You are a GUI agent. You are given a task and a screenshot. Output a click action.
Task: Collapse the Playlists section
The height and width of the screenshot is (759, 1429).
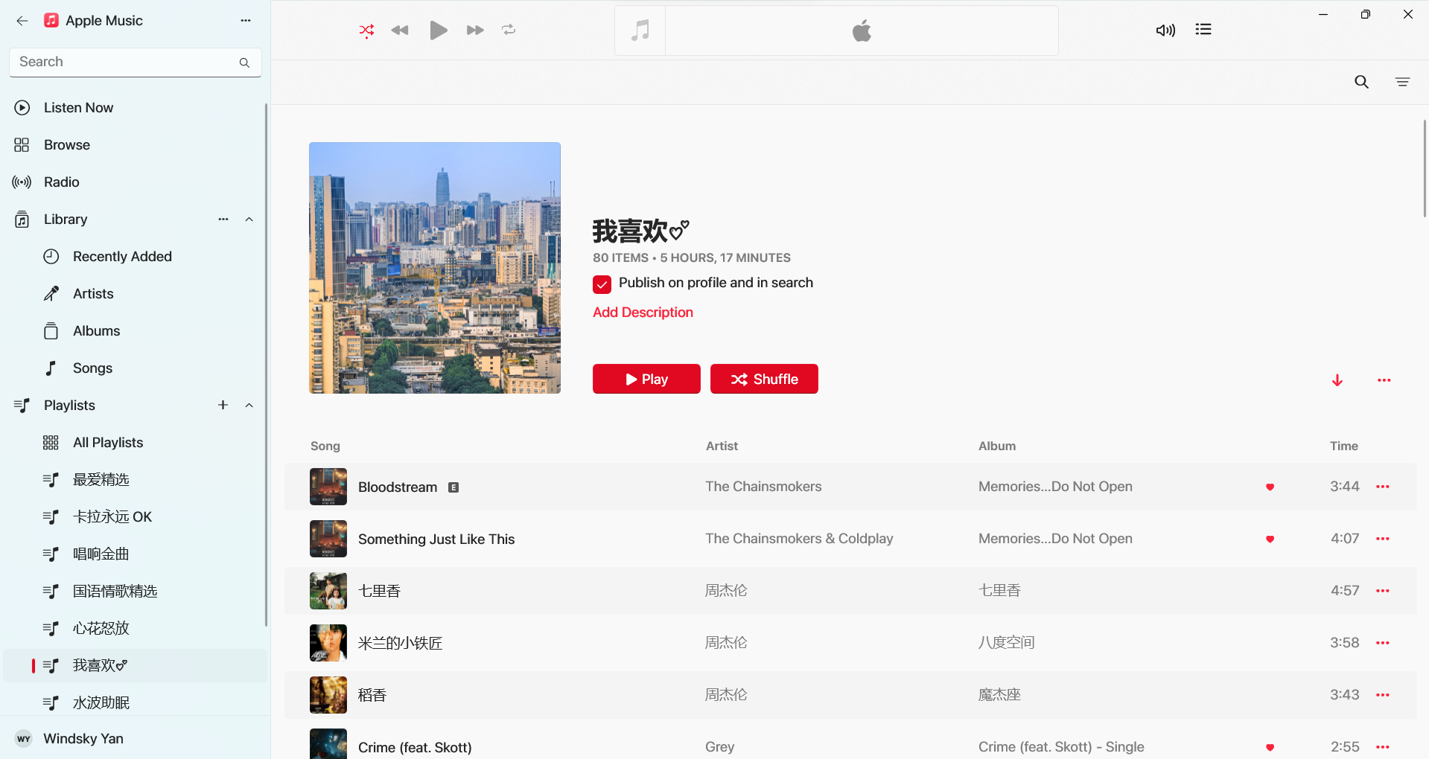tap(249, 406)
